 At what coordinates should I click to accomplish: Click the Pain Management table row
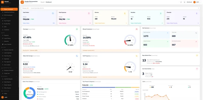[x=111, y=91]
